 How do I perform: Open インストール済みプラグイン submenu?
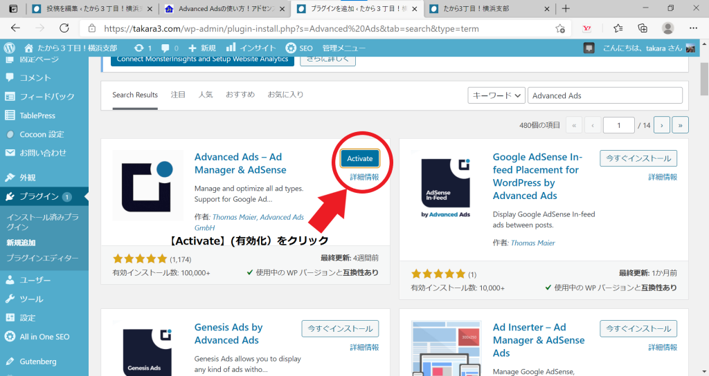click(x=42, y=222)
